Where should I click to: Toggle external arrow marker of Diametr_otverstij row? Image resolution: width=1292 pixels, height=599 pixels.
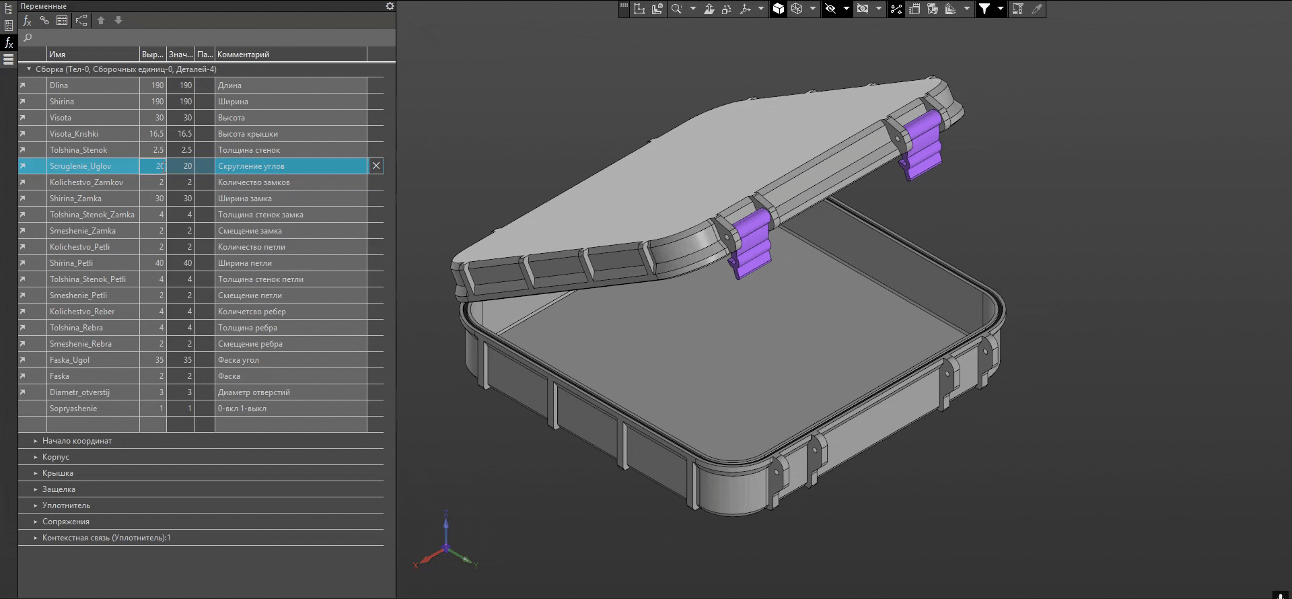click(x=22, y=392)
